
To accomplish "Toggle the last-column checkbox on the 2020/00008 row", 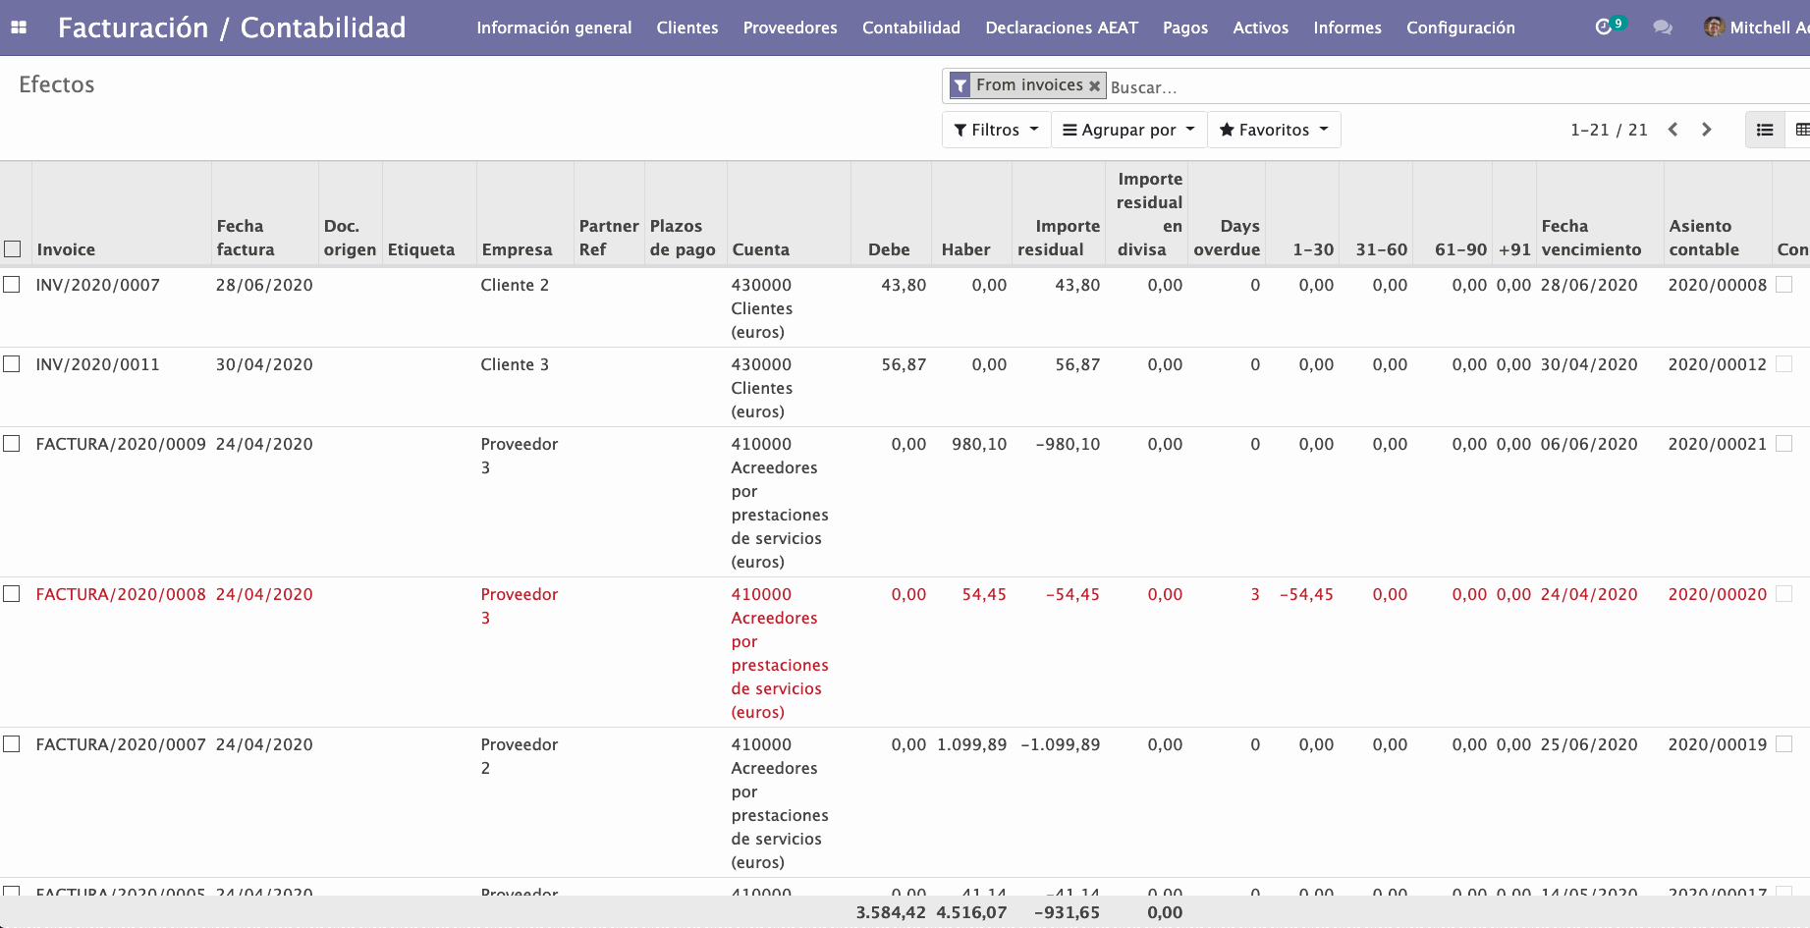I will [x=1784, y=284].
